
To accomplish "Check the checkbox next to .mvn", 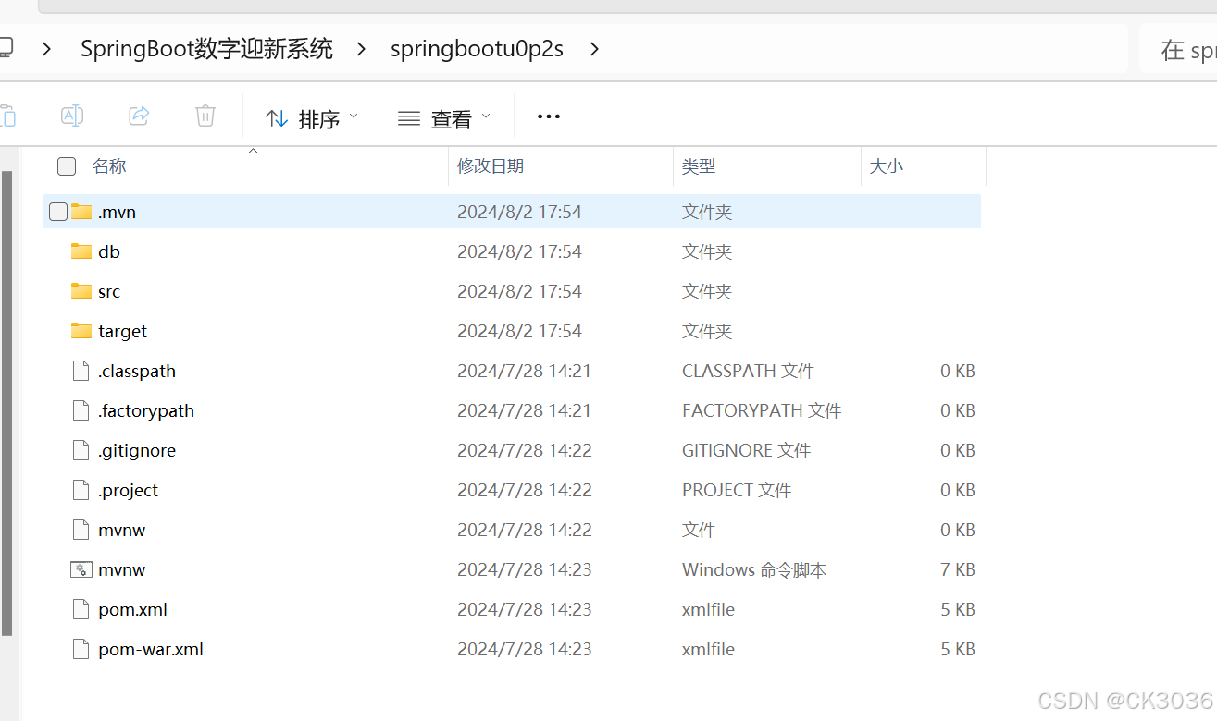I will (x=57, y=211).
